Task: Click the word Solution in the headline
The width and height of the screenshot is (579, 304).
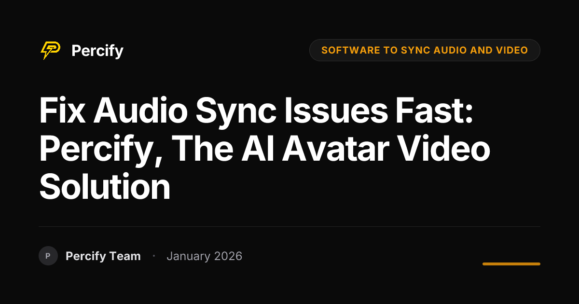Action: pyautogui.click(x=105, y=187)
